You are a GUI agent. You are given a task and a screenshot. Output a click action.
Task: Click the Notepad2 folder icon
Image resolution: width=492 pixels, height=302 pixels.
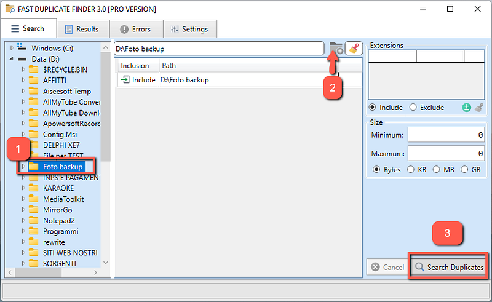[34, 220]
